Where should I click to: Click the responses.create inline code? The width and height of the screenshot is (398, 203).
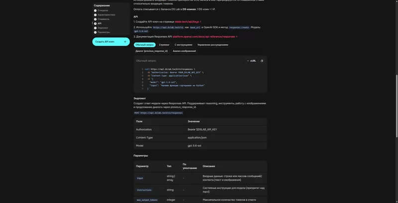pos(239,27)
